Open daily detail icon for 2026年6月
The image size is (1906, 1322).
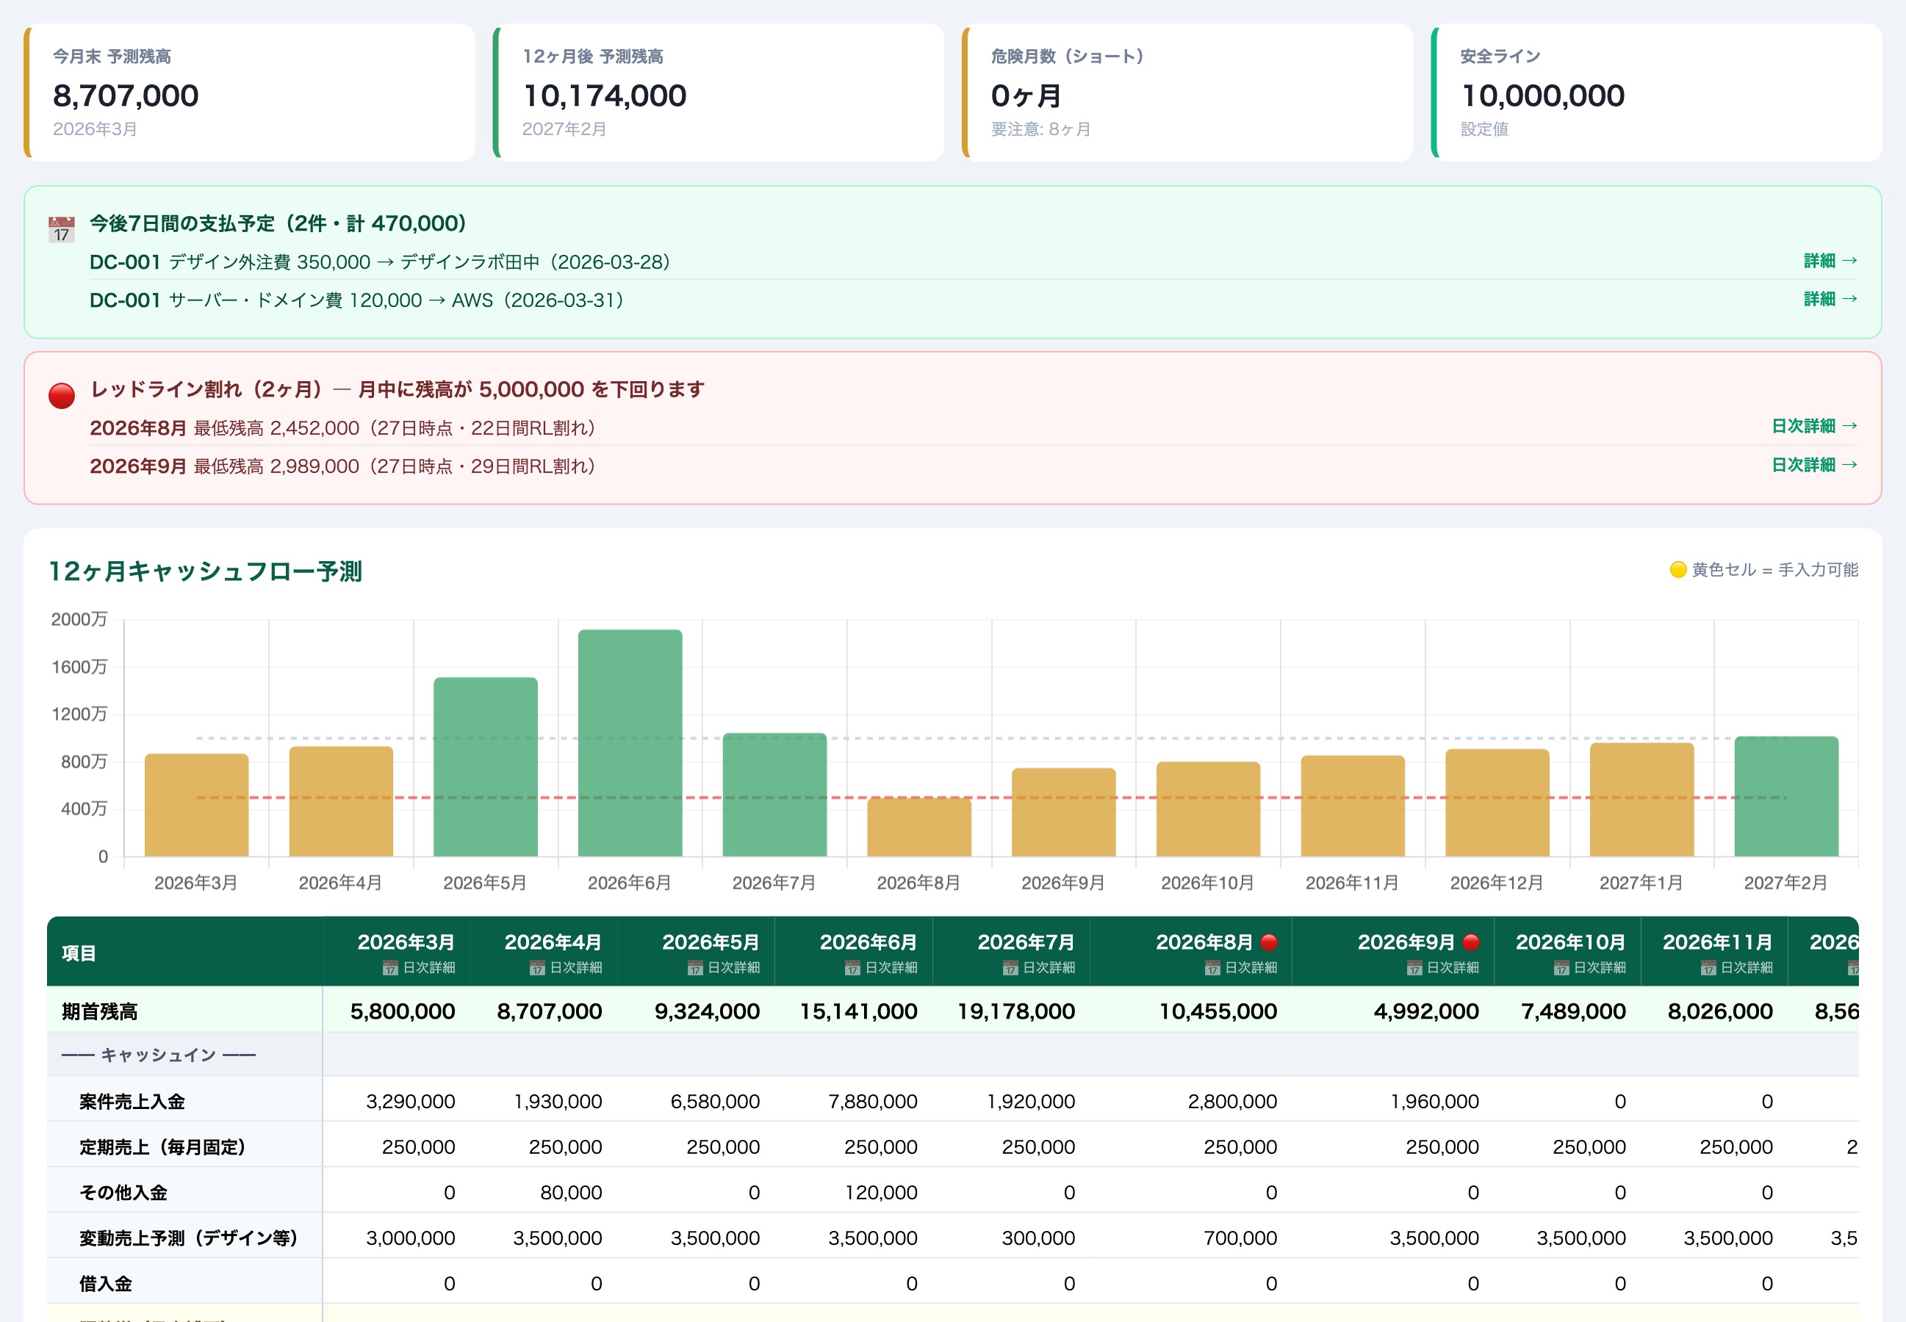(x=853, y=967)
